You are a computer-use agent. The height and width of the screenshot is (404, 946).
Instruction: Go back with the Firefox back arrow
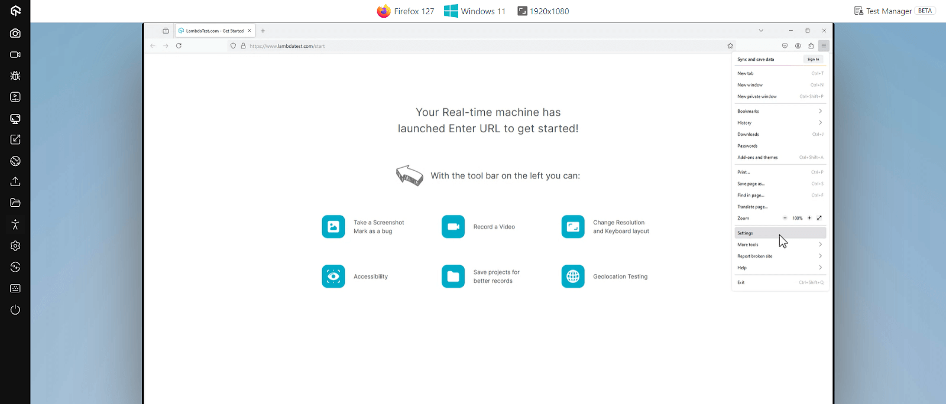153,45
